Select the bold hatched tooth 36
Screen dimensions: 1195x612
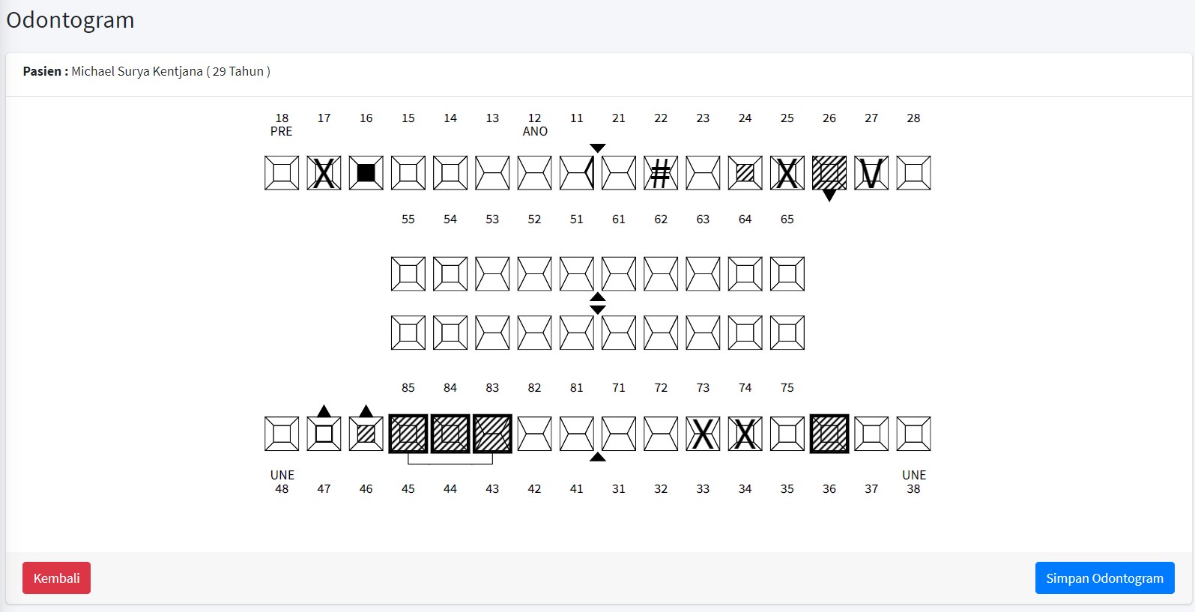(x=829, y=434)
